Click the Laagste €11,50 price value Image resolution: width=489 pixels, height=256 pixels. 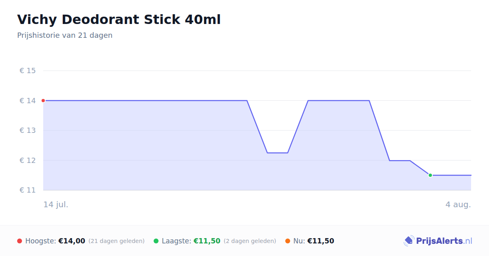(207, 241)
